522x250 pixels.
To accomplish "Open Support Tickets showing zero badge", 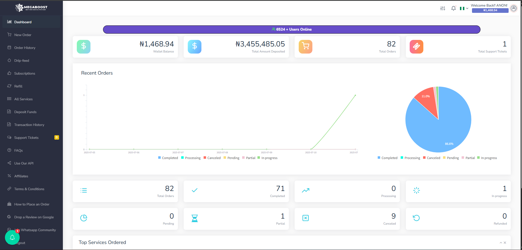I will 26,137.
